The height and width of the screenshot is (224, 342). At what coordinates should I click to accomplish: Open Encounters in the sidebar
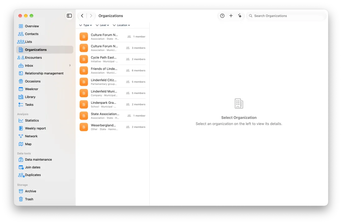pyautogui.click(x=45, y=57)
